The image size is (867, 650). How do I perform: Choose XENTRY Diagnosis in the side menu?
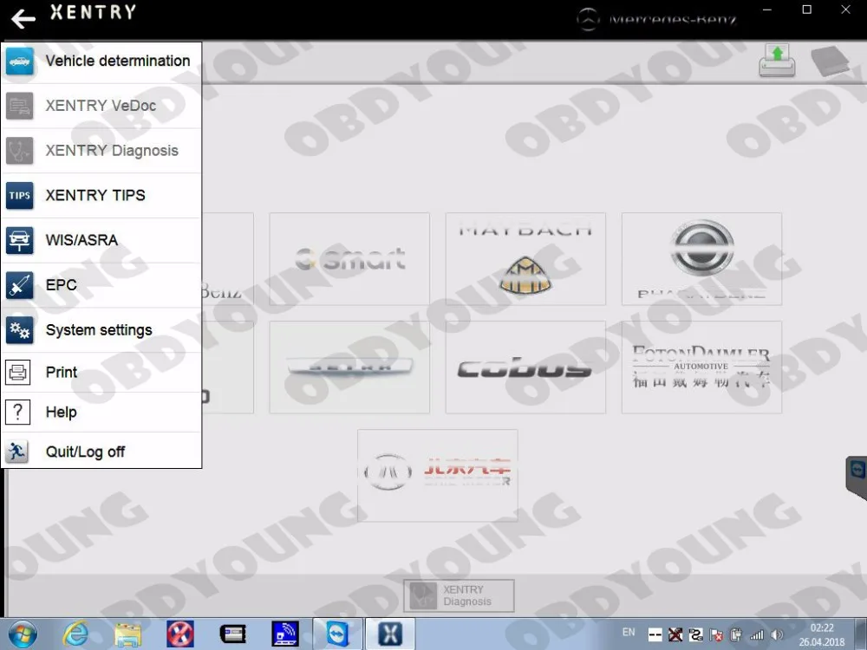tap(101, 150)
